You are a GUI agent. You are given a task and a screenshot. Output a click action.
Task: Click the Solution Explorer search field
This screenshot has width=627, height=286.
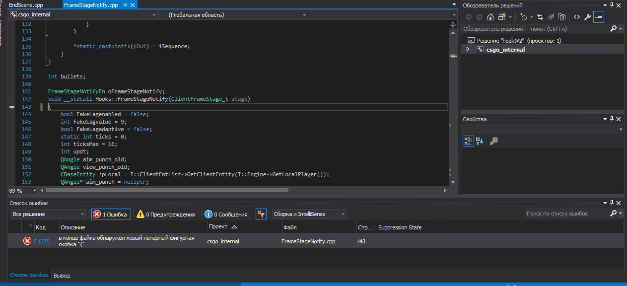coord(535,29)
